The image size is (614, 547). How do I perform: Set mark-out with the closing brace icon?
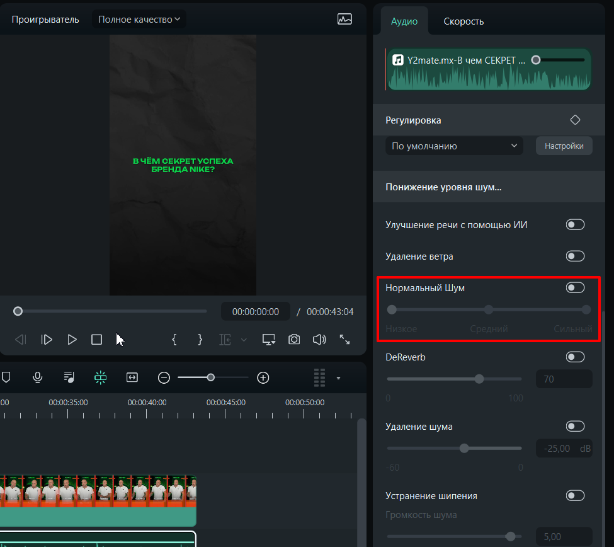(x=200, y=339)
